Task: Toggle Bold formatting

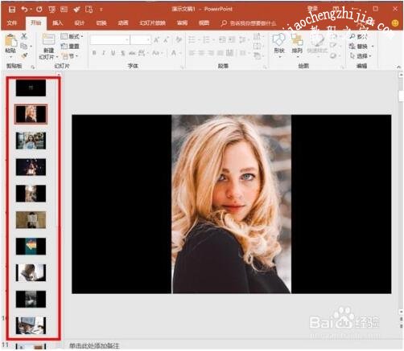Action: (94, 53)
